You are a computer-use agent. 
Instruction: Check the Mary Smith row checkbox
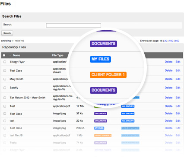5,79
